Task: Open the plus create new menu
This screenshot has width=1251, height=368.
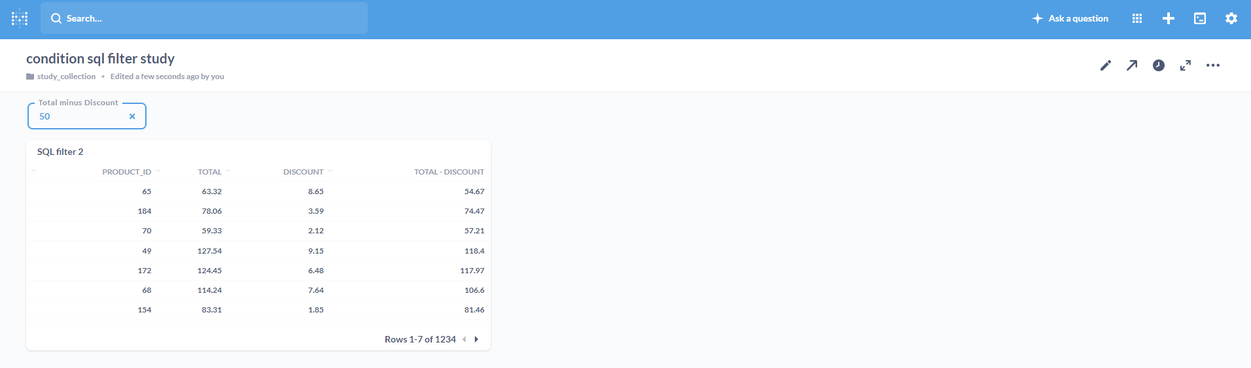Action: [x=1169, y=18]
